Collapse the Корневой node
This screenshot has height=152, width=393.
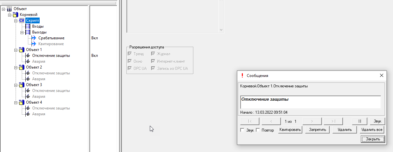[10, 15]
